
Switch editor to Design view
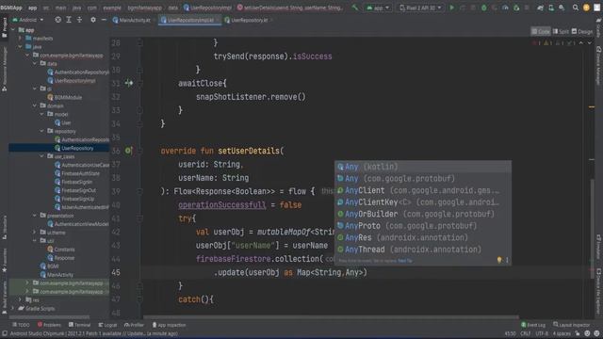582,31
